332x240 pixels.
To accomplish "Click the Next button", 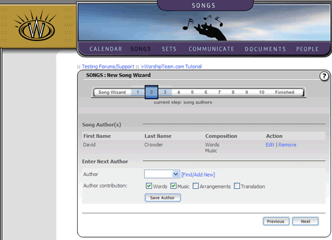I will 305,221.
